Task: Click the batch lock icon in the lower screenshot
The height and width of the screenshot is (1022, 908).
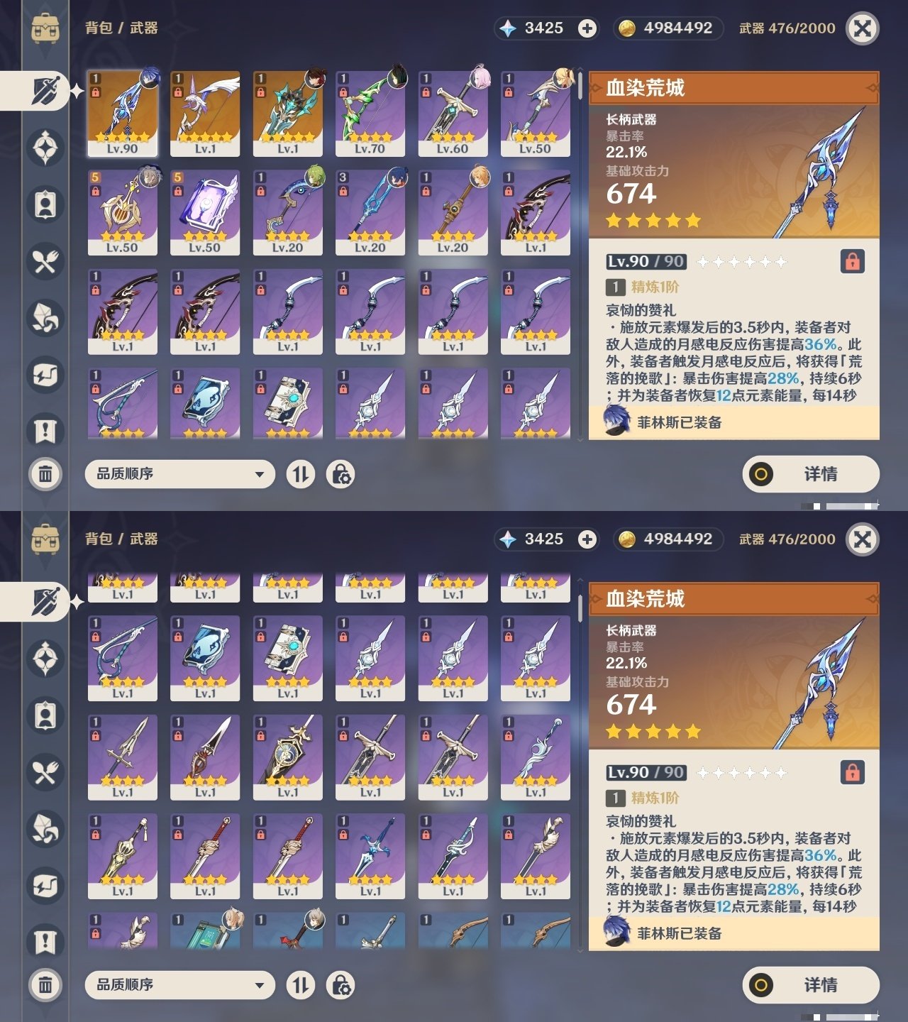Action: 340,985
